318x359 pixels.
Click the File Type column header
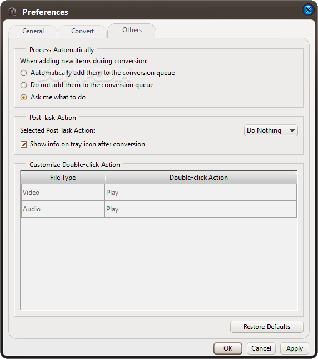(x=63, y=178)
